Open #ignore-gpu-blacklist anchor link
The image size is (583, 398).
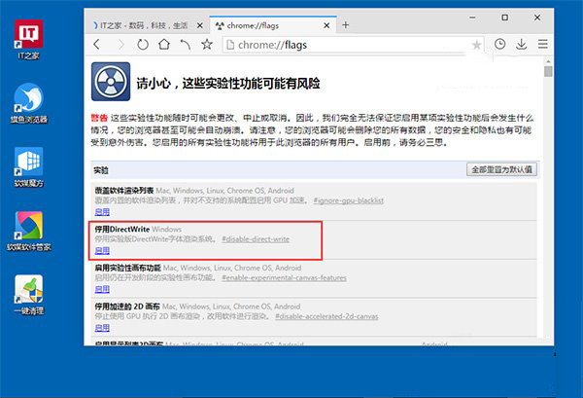point(349,200)
